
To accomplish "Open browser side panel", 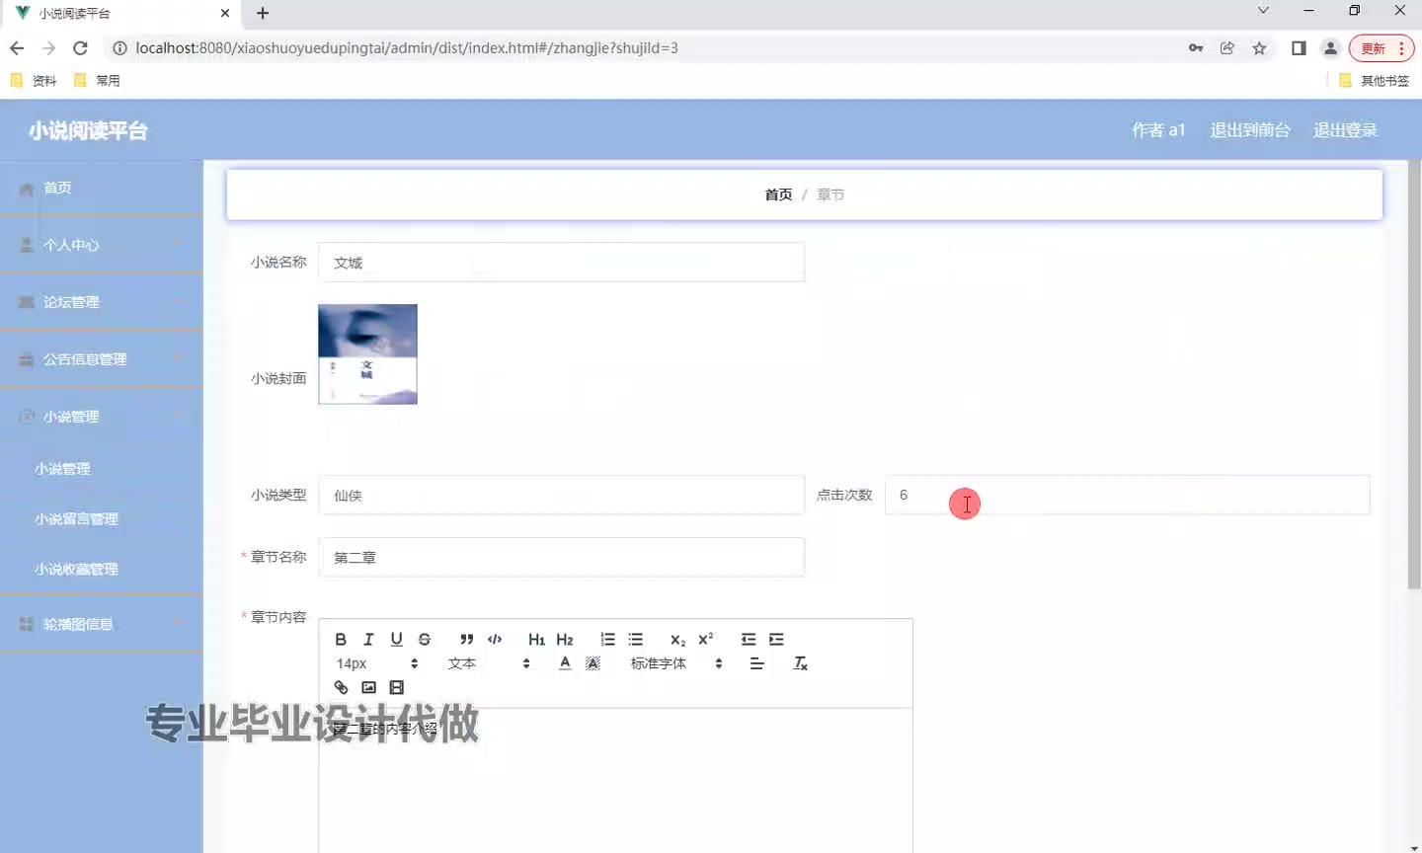I will point(1299,48).
